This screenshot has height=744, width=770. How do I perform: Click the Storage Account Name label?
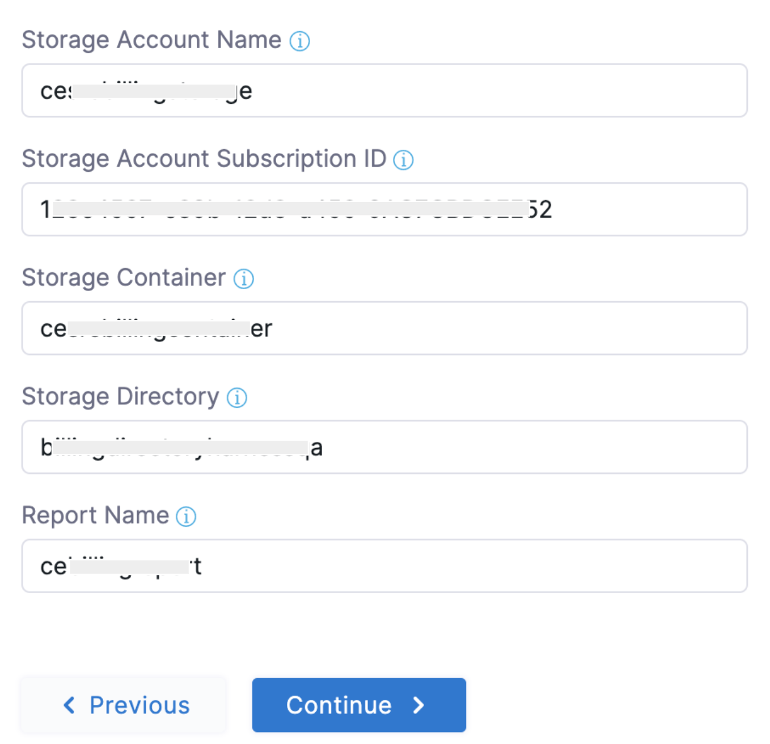pos(151,40)
